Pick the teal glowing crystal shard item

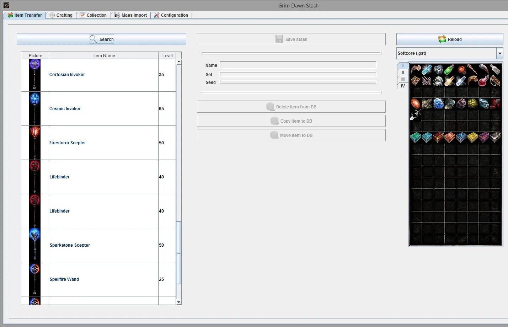[x=484, y=103]
